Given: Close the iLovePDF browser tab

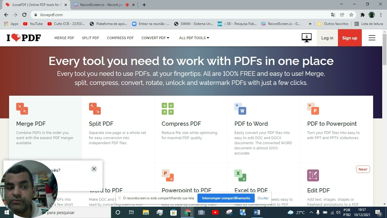Looking at the screenshot, I should 66,5.
